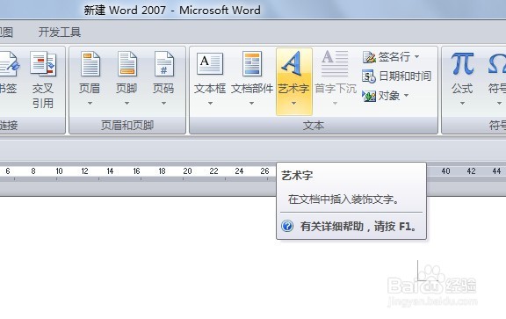Click the Quick Parts (文档部件) icon
The width and height of the screenshot is (506, 319).
point(252,63)
